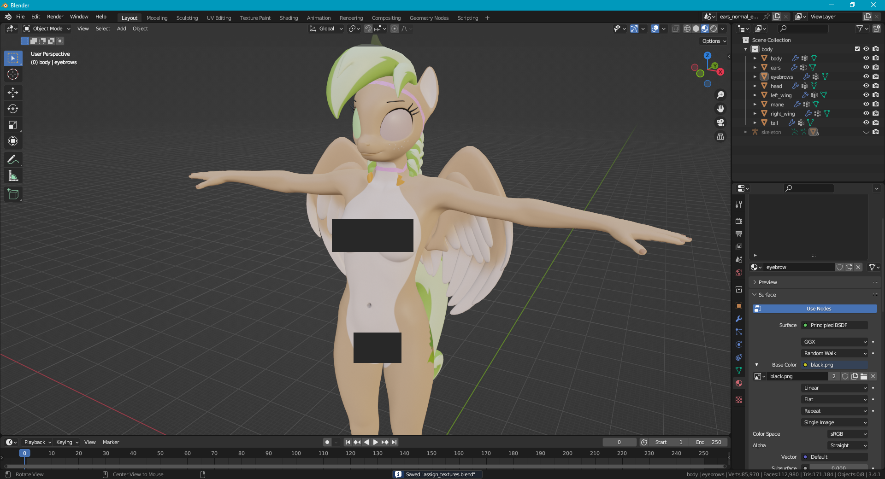Screen dimensions: 885x479
Task: Hide the ears object in viewport
Action: pos(866,67)
